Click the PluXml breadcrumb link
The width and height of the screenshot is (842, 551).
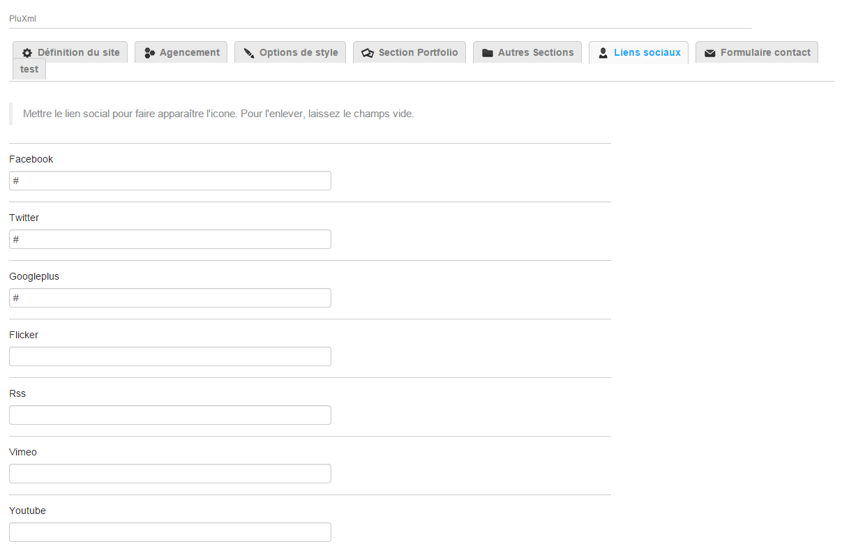(22, 19)
